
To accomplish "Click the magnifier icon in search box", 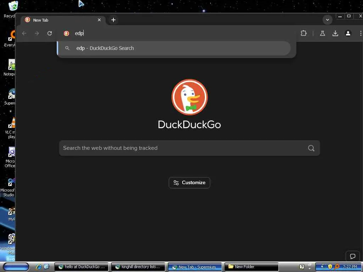I will click(x=311, y=148).
